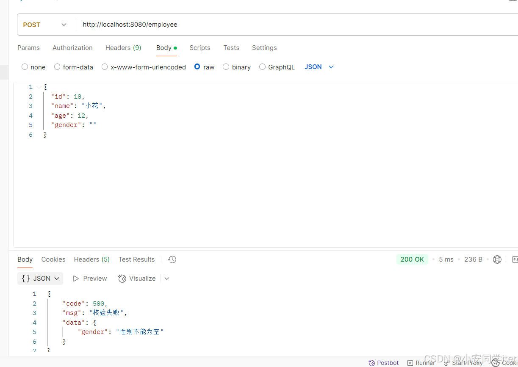The height and width of the screenshot is (367, 518).
Task: Select the response Body tab
Action: (x=25, y=259)
